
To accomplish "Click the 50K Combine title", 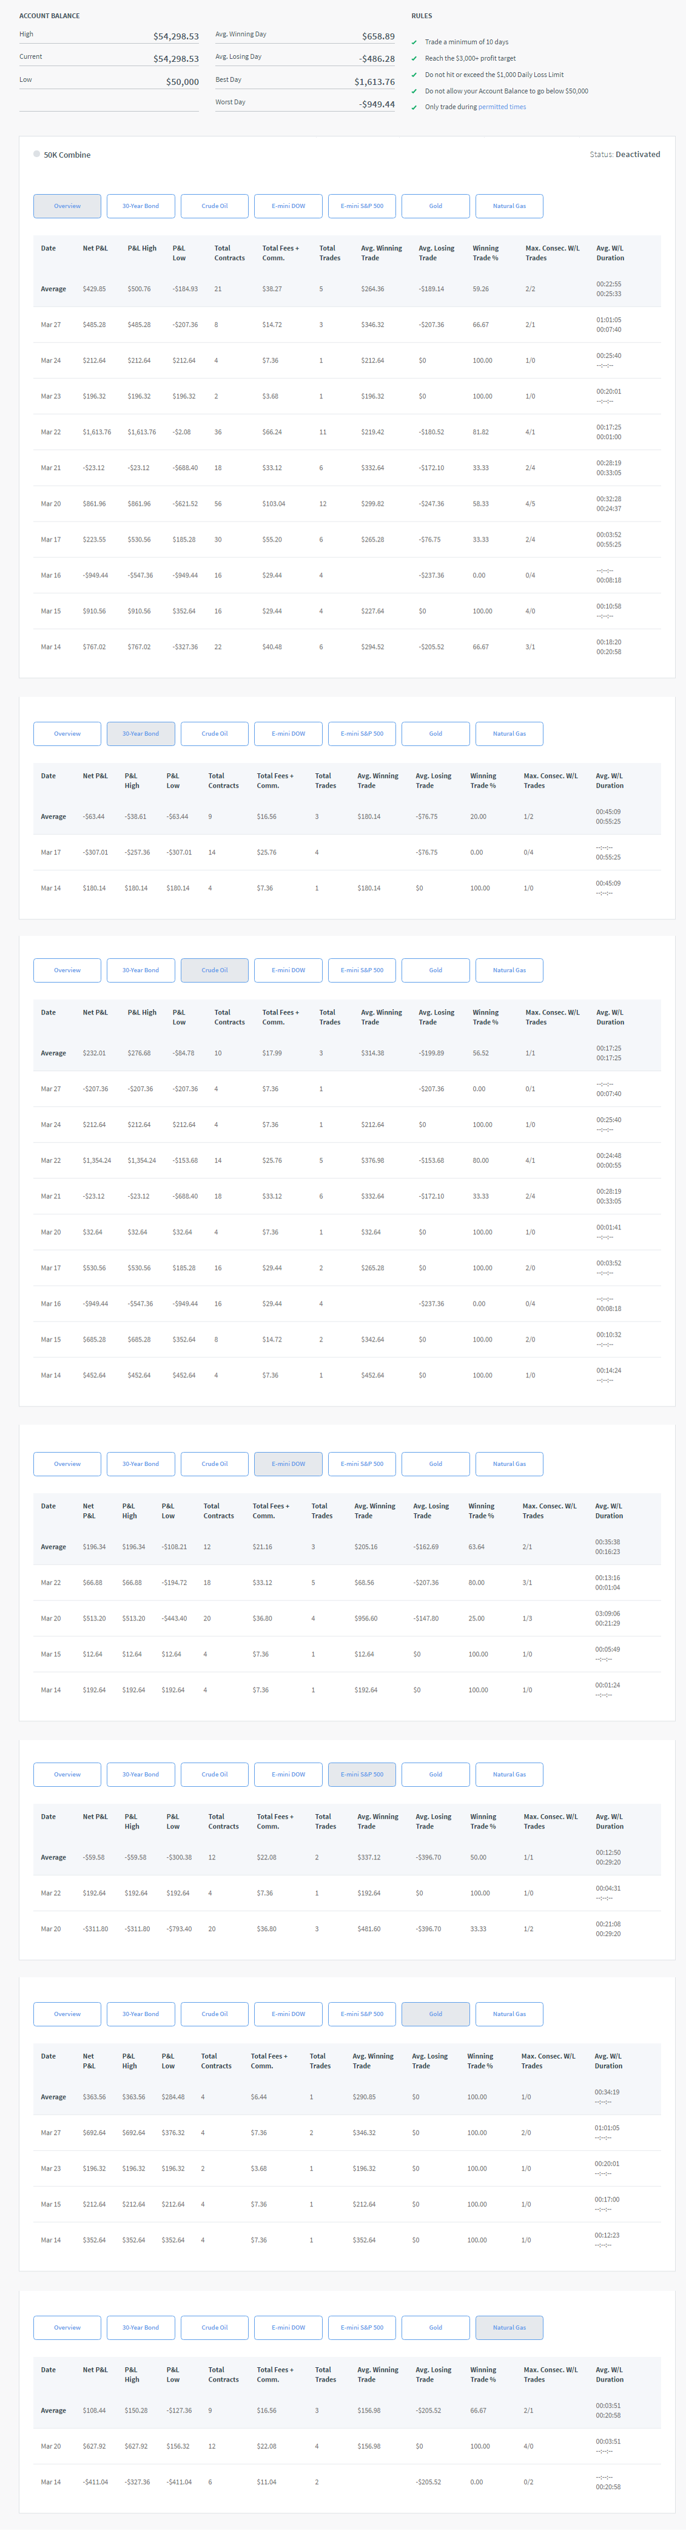I will pos(67,155).
